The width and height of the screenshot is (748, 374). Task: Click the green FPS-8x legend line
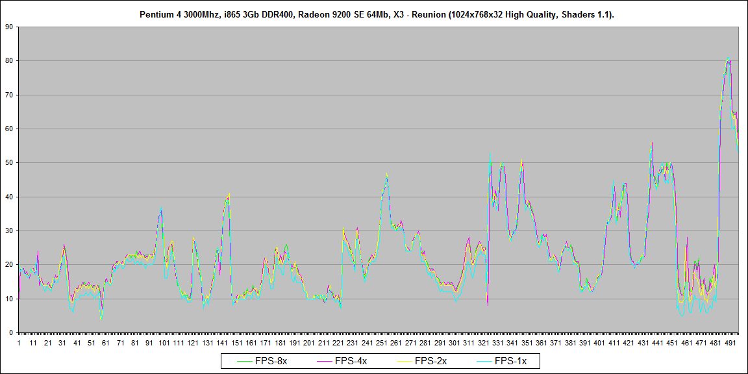pyautogui.click(x=245, y=361)
